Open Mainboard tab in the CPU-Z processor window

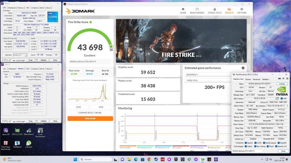coord(12,8)
